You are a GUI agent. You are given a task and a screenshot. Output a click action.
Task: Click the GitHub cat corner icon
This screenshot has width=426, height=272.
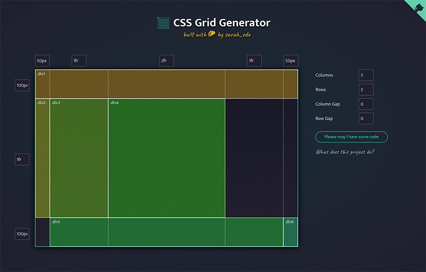pyautogui.click(x=418, y=7)
